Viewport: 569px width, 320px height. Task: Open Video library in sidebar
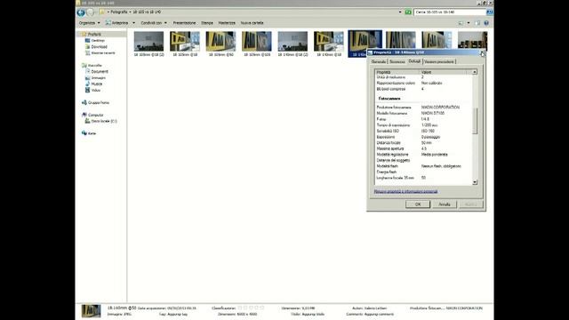coord(95,90)
